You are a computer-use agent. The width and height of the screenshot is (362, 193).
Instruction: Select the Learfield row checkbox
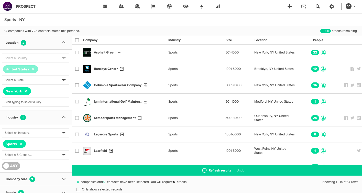pyautogui.click(x=77, y=151)
